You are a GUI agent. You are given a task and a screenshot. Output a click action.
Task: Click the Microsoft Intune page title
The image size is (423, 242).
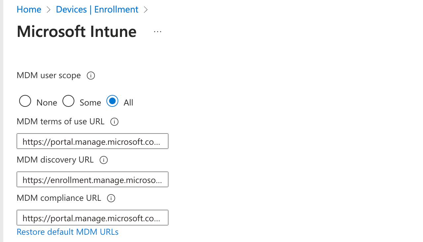[77, 32]
